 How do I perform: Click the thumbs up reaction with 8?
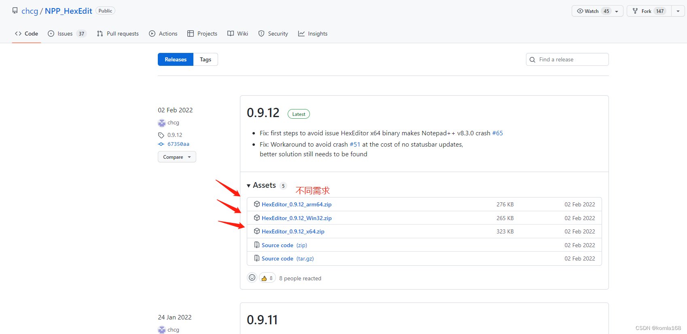tap(267, 278)
